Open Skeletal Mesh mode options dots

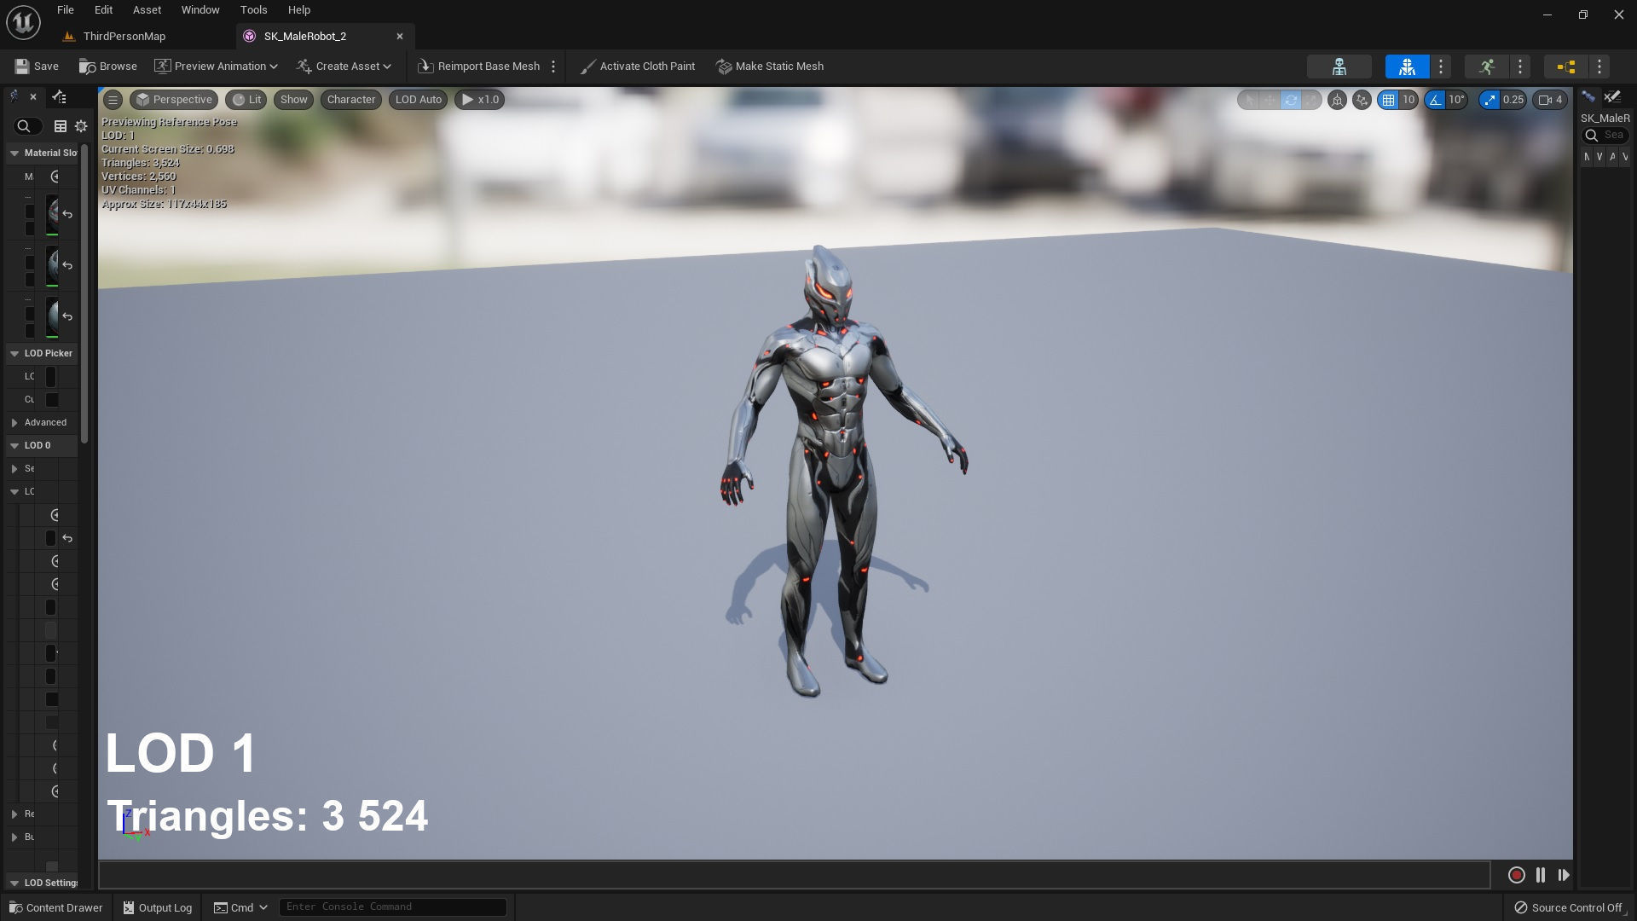coord(1441,67)
